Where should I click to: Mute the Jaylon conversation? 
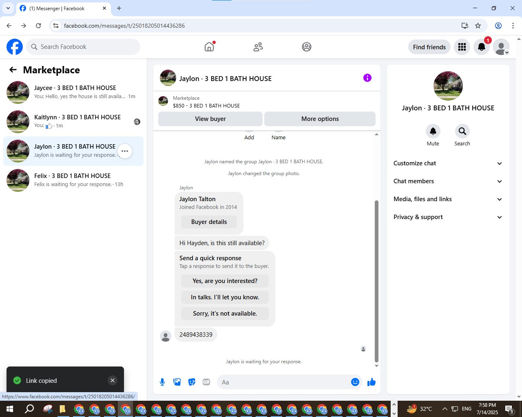[433, 131]
